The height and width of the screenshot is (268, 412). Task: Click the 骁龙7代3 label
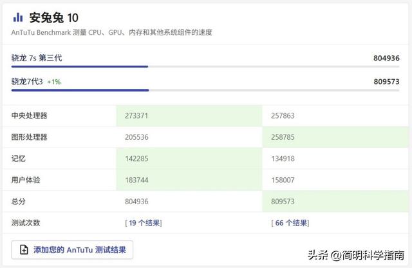[27, 82]
